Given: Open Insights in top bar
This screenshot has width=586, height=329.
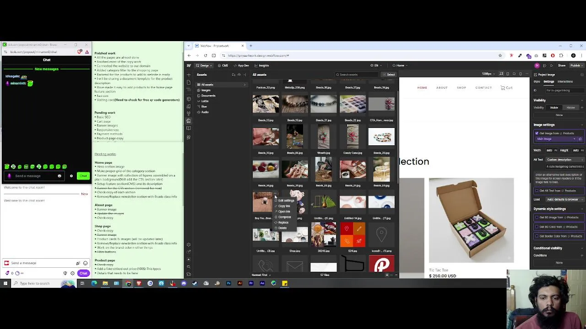Looking at the screenshot, I should (262, 65).
